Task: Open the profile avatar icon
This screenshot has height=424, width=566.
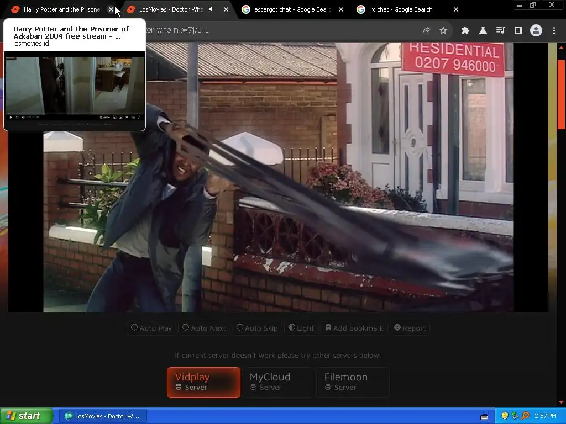Action: [536, 31]
